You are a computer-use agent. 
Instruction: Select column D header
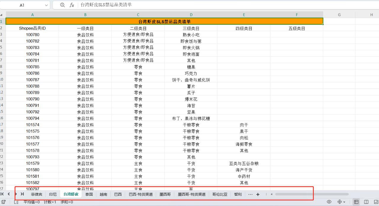191,15
